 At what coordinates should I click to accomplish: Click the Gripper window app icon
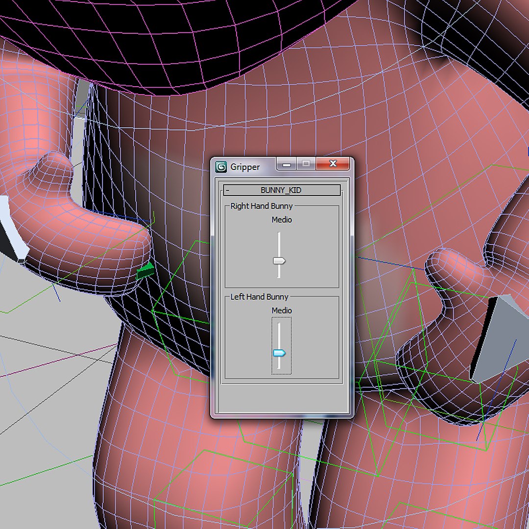pyautogui.click(x=221, y=167)
